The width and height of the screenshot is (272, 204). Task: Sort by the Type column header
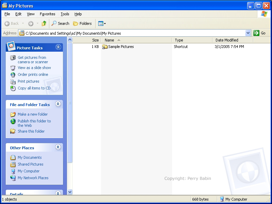click(192, 40)
